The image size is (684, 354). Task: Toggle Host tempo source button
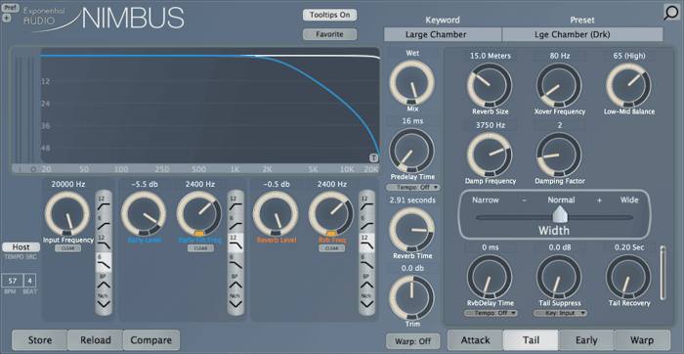click(21, 247)
